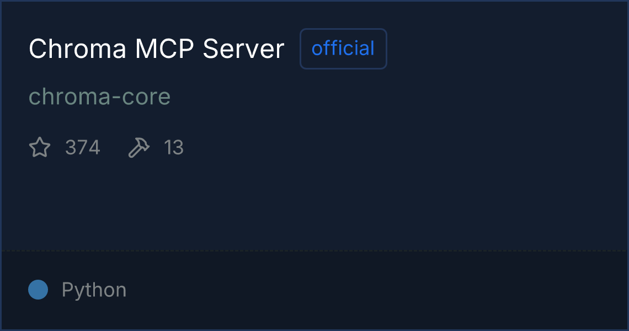Click the blue Python language dot
The image size is (629, 331).
point(38,290)
